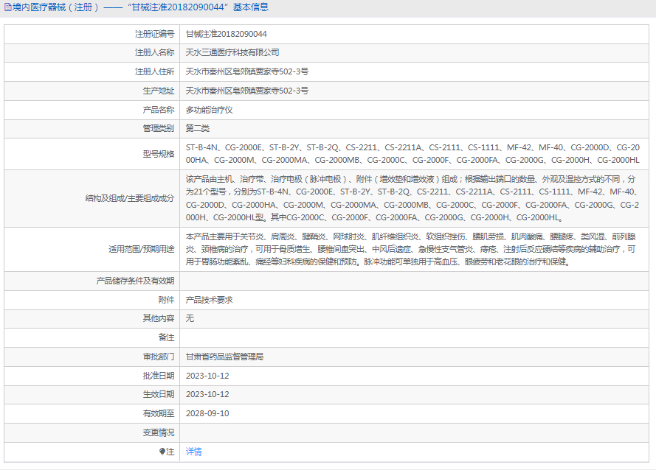Click the 有效期至 row label
The width and height of the screenshot is (656, 470).
point(159,413)
